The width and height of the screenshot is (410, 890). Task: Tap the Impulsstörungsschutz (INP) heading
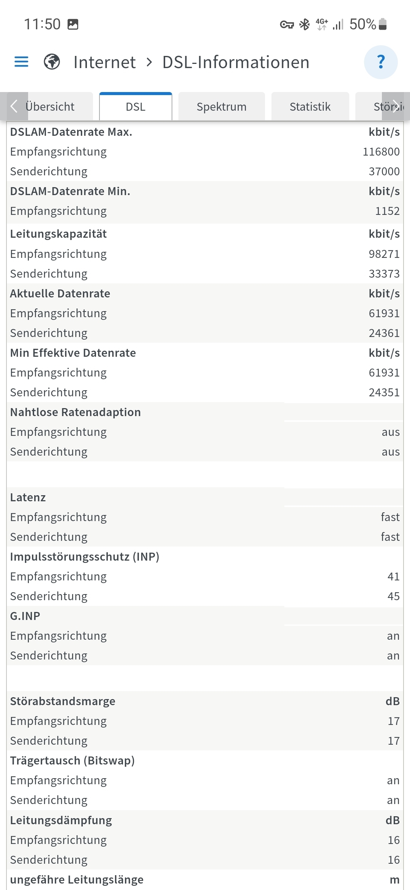[84, 557]
